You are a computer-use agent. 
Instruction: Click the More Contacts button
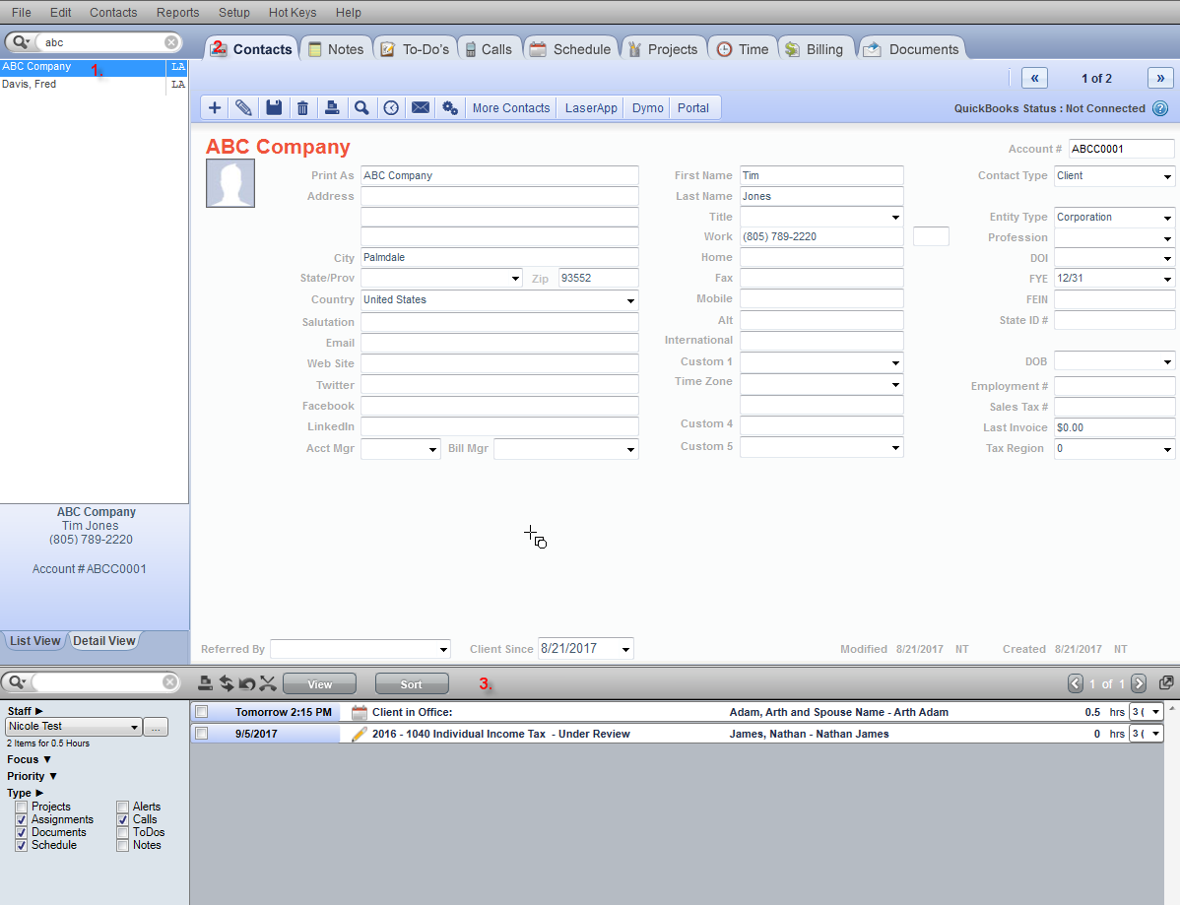point(511,107)
